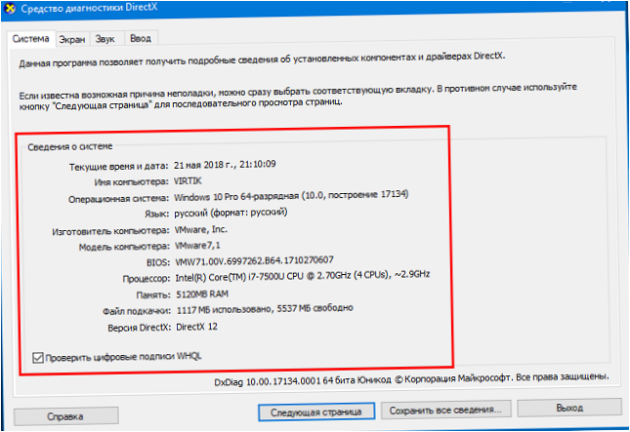Click model value VMware7,1
The image size is (630, 432).
click(197, 246)
